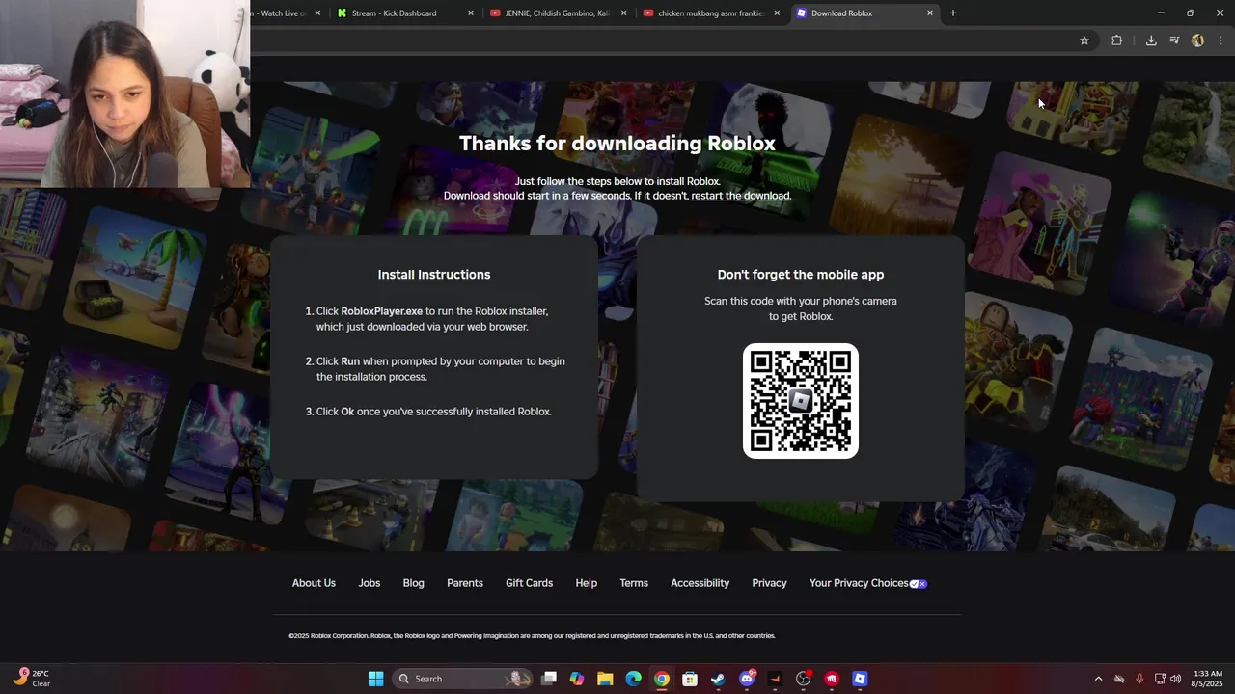Open the Windows Start menu
Image resolution: width=1235 pixels, height=694 pixels.
click(x=376, y=679)
